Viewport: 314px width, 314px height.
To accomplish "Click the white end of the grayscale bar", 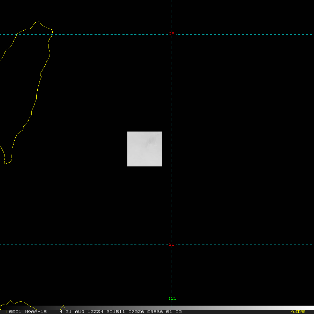I will click(307, 308).
